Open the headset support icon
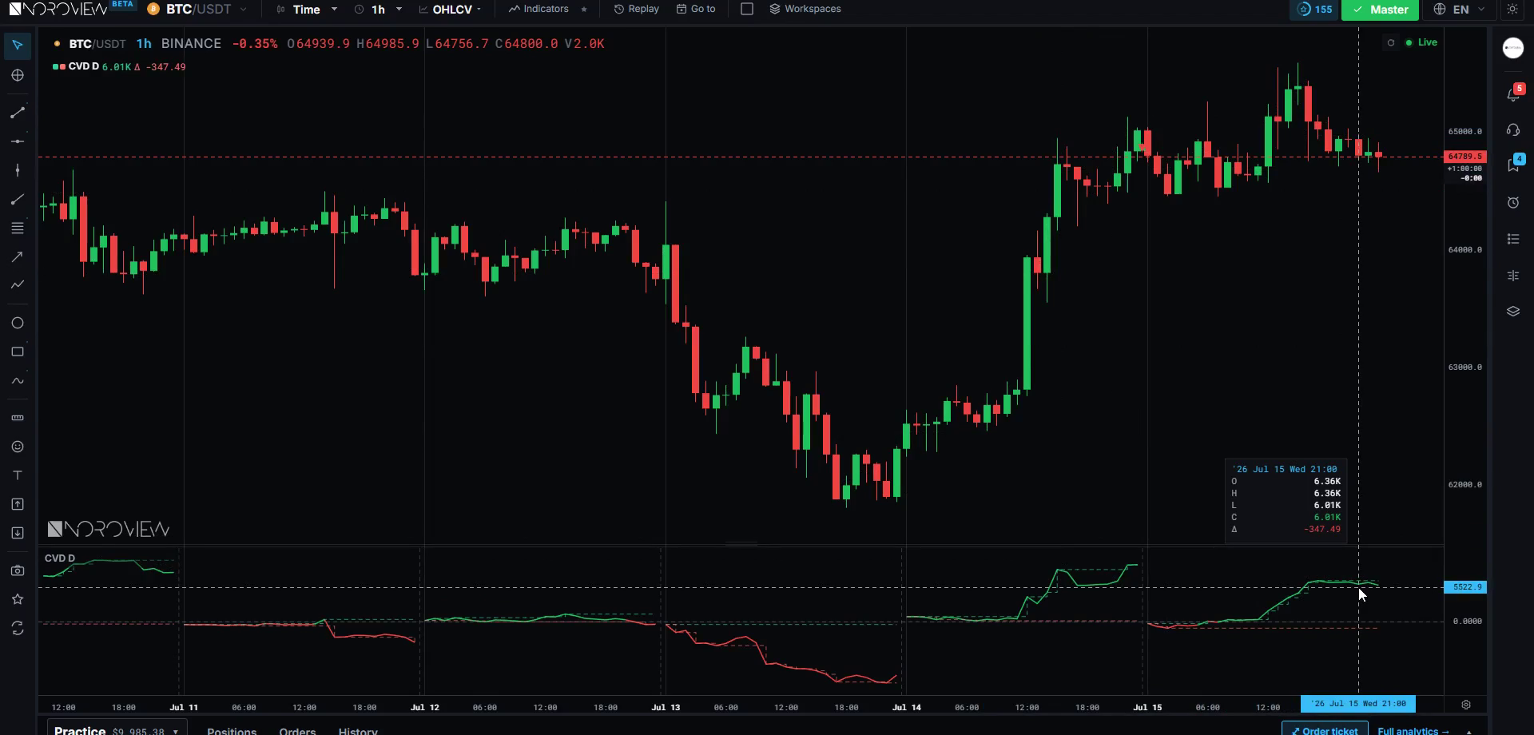 click(1513, 130)
